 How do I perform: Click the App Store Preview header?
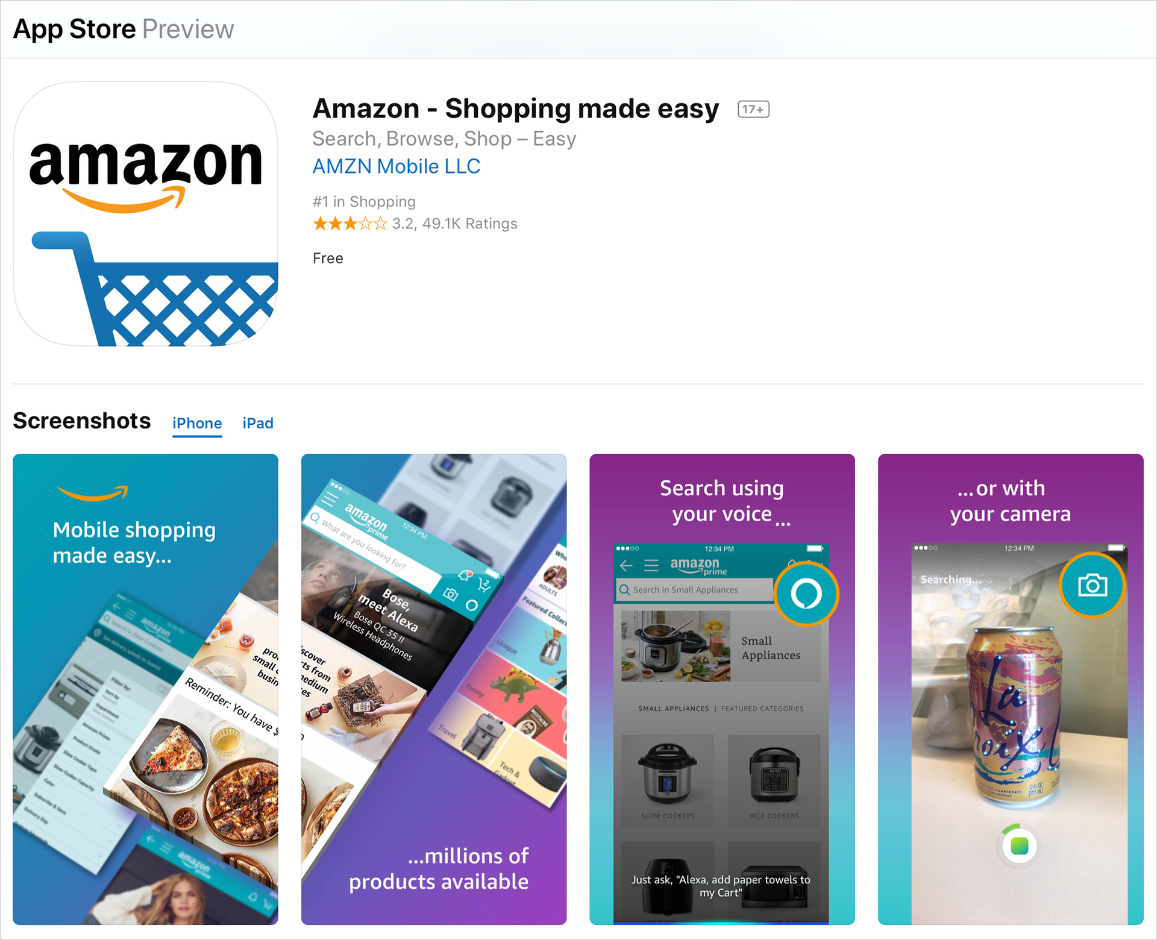(124, 29)
